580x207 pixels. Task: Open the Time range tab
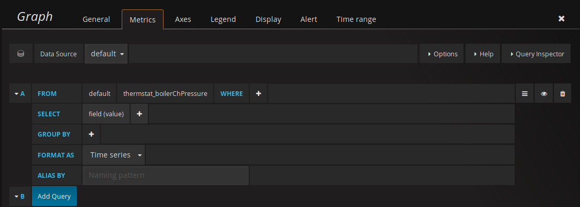coord(356,19)
